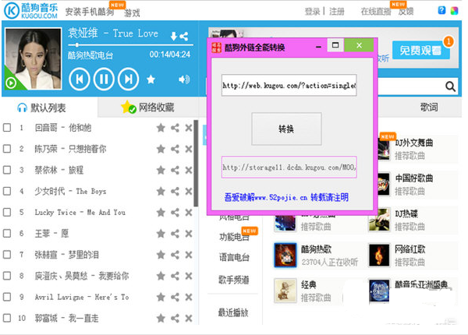Open the 网络红歌 radio thumbnail

(379, 255)
